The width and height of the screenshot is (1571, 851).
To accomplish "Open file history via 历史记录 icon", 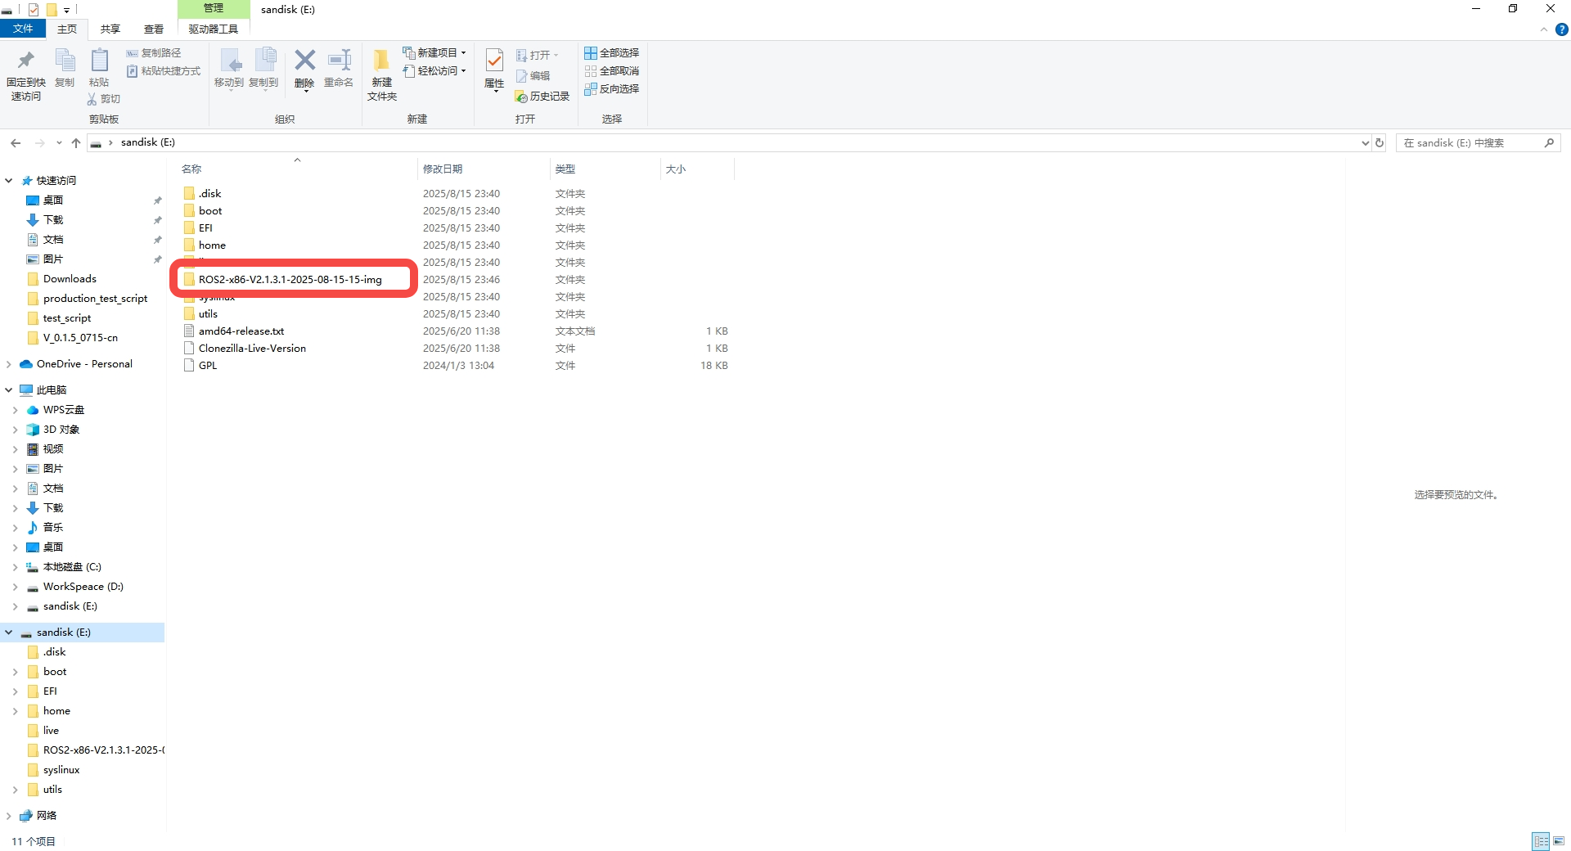I will click(x=542, y=96).
